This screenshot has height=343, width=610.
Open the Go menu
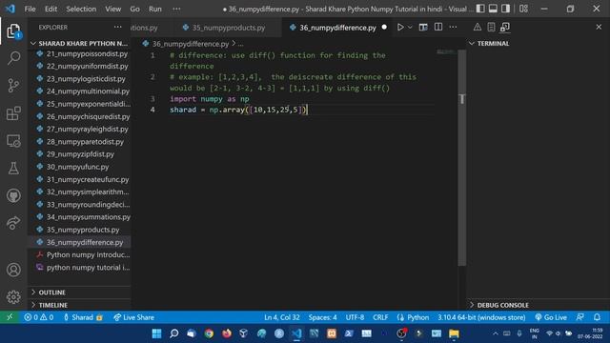[x=134, y=9]
